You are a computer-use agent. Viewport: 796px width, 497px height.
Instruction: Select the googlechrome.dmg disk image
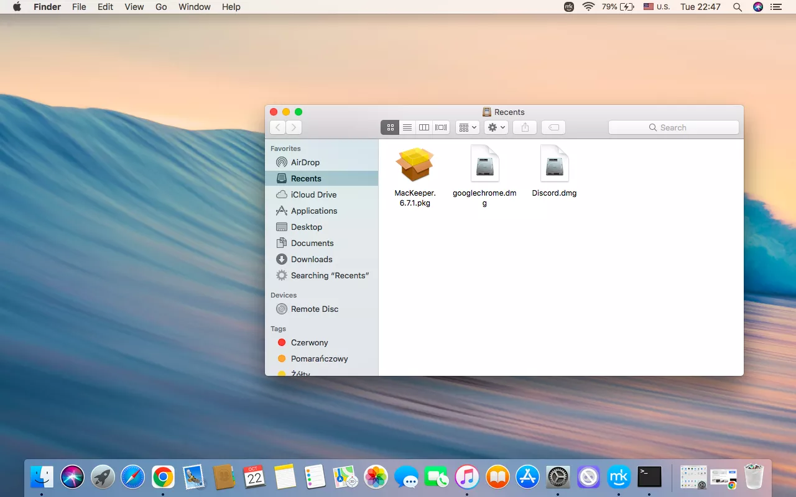pyautogui.click(x=484, y=165)
